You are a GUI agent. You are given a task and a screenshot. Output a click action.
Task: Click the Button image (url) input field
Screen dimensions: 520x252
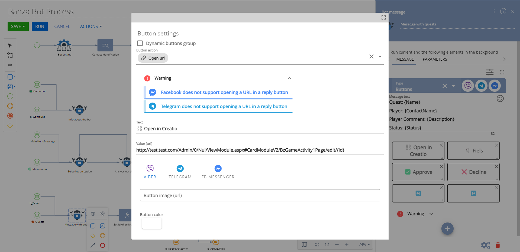coord(260,195)
